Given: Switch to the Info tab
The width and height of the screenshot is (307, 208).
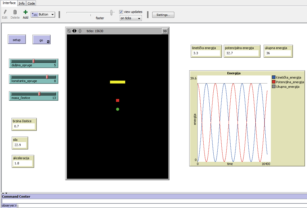Looking at the screenshot, I should (x=22, y=3).
